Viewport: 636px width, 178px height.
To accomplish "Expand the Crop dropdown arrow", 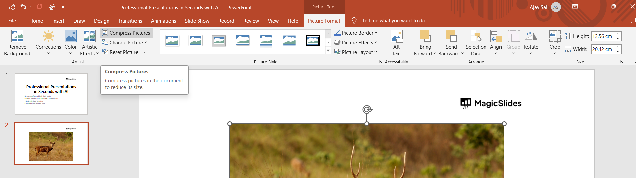I will (555, 53).
